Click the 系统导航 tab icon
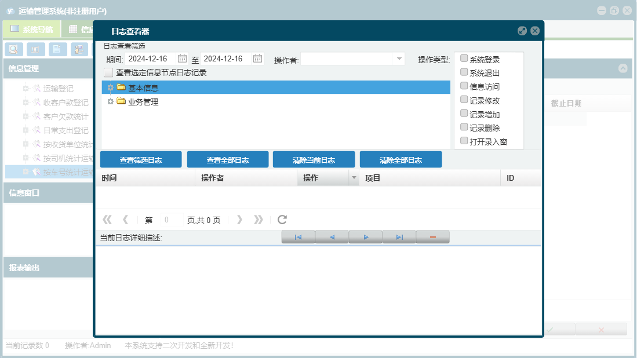 pyautogui.click(x=14, y=29)
